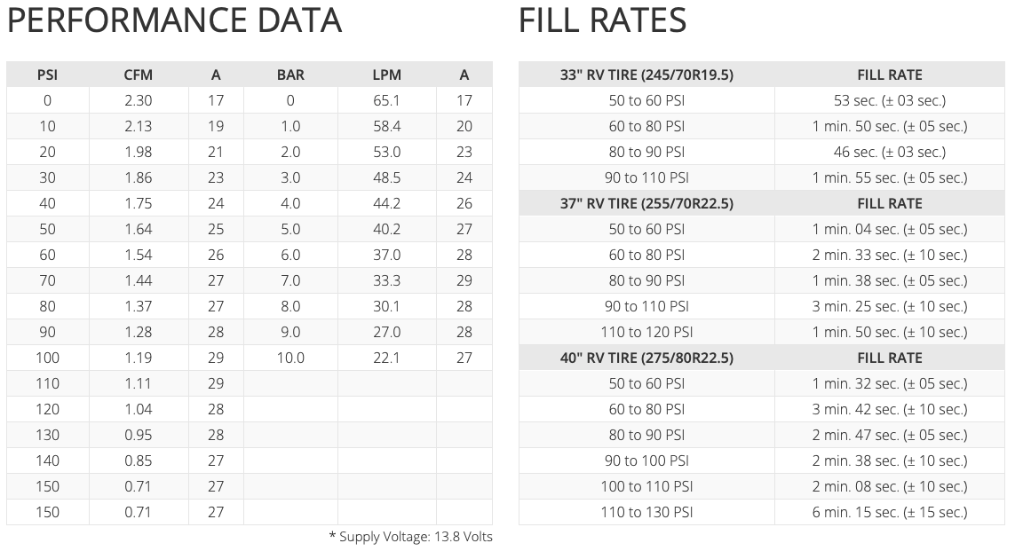This screenshot has width=1015, height=551.
Task: Select the 0.95 CFM value cell
Action: click(139, 435)
